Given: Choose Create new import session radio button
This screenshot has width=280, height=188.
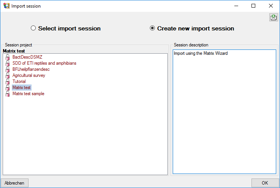Looking at the screenshot, I should click(152, 28).
